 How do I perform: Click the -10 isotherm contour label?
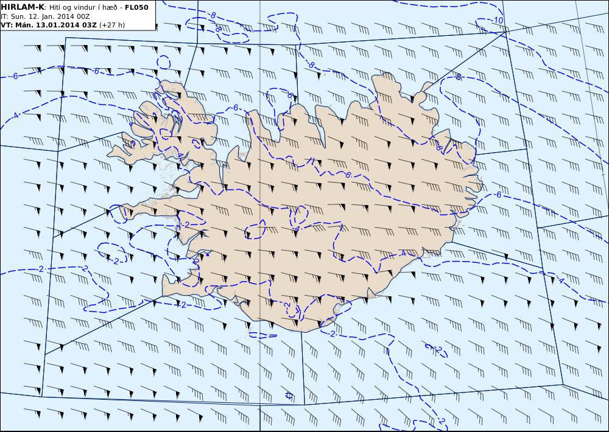pos(496,20)
